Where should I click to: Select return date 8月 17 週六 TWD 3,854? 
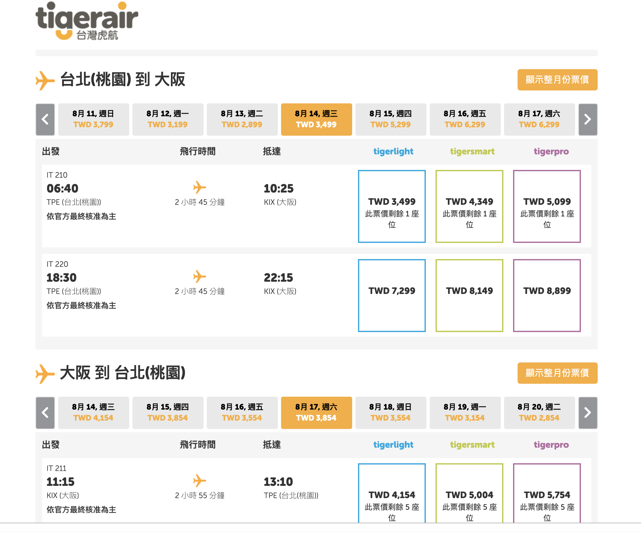[317, 413]
